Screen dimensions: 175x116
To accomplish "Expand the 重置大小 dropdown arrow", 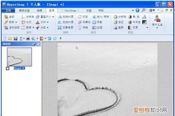I will 53,17.
